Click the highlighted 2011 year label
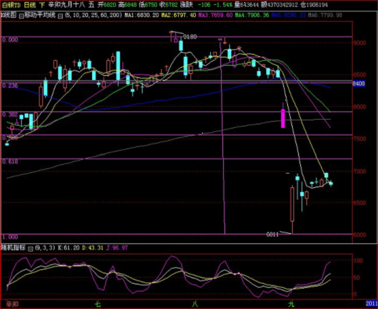Image resolution: width=378 pixels, height=309 pixels. pyautogui.click(x=372, y=304)
